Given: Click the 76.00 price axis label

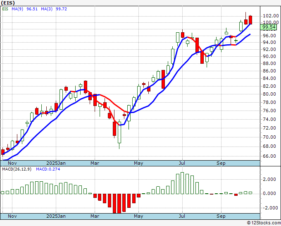Looking at the screenshot, I should click(x=269, y=111).
